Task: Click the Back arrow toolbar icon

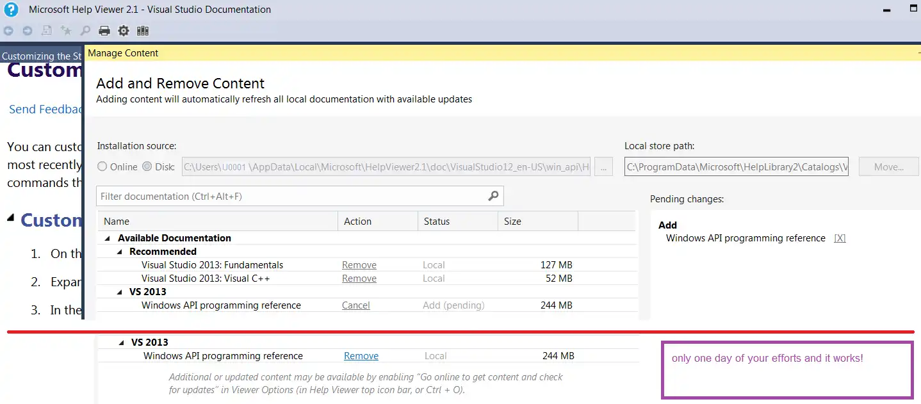Action: (x=8, y=30)
